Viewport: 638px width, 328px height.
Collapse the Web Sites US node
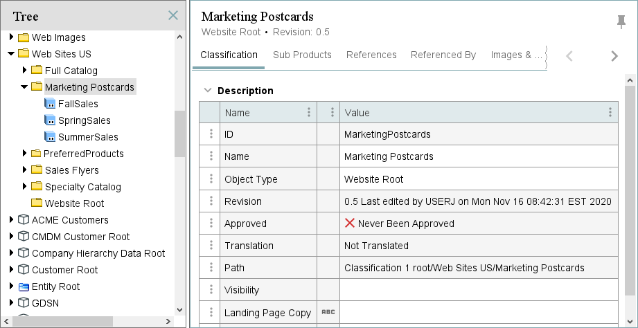[11, 54]
